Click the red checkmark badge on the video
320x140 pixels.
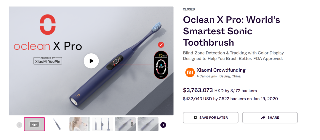click(x=161, y=45)
